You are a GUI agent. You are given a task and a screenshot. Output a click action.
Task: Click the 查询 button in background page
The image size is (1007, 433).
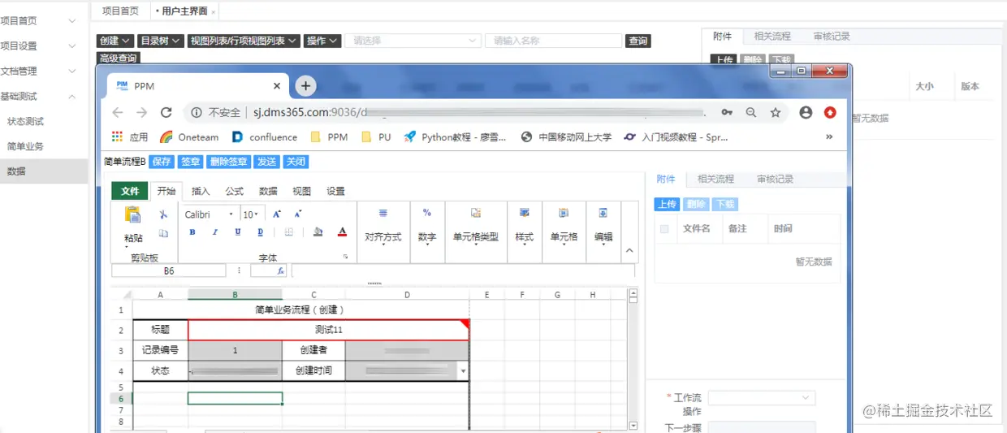(638, 41)
